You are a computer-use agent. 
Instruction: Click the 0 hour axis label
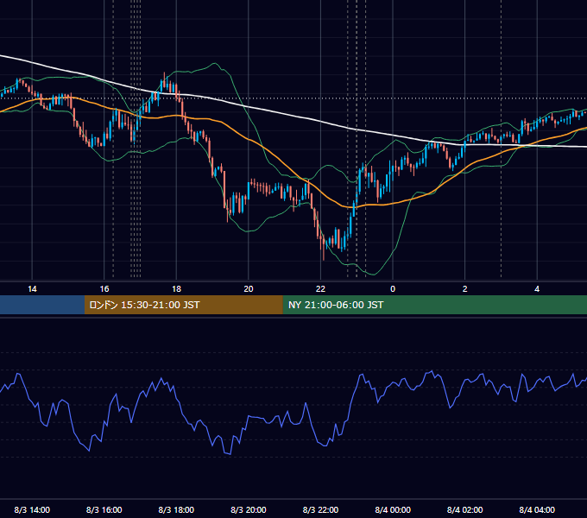coord(393,289)
